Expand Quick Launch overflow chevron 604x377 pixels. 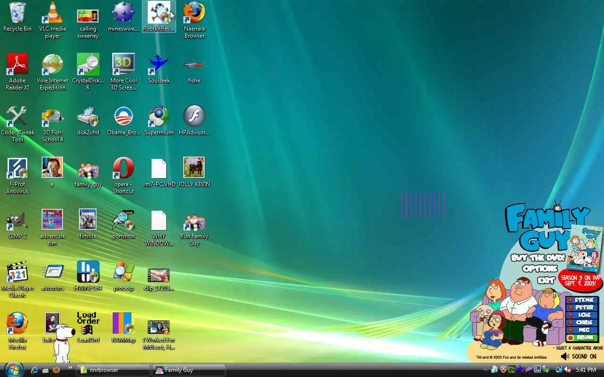[70, 368]
